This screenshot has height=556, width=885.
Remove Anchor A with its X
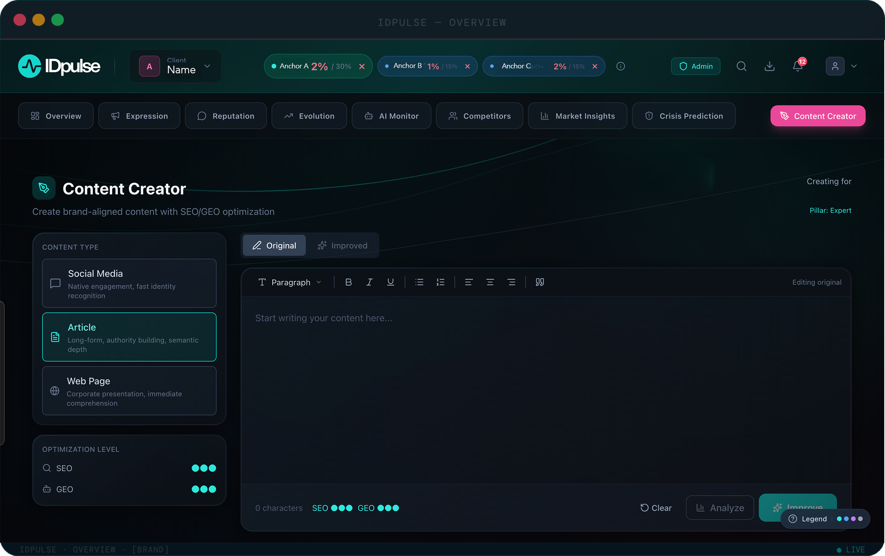click(x=362, y=66)
